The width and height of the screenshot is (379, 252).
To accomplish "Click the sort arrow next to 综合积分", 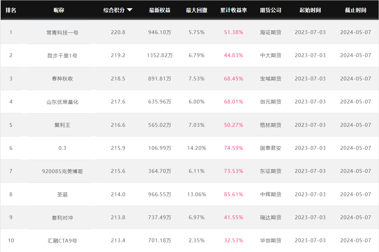I will click(x=129, y=10).
